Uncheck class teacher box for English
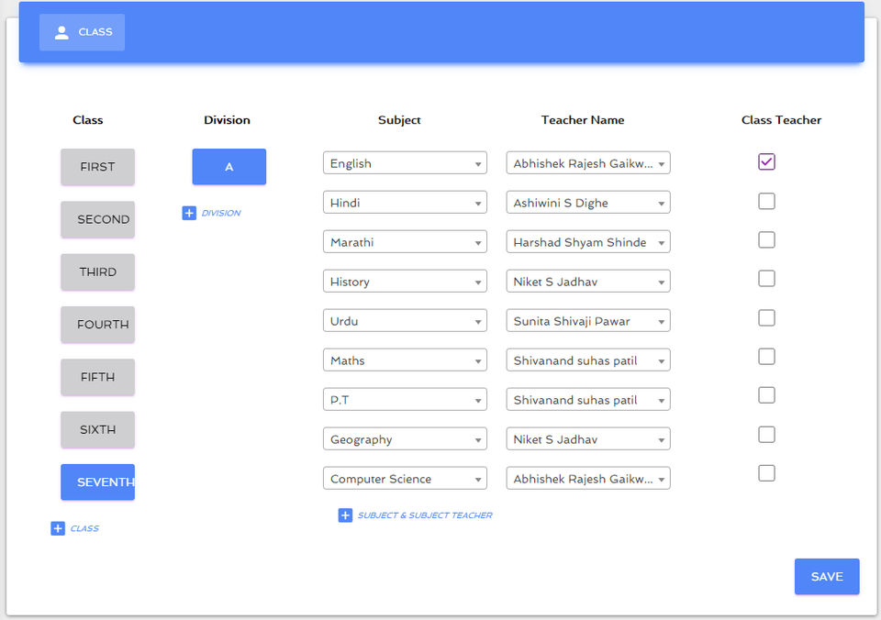881x620 pixels. (766, 161)
